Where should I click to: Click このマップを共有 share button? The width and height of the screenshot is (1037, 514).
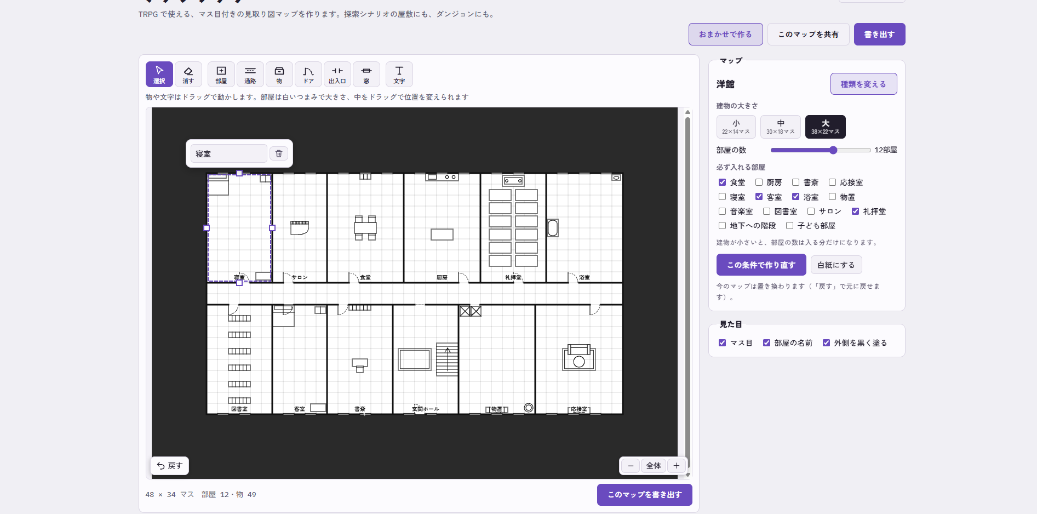click(808, 34)
